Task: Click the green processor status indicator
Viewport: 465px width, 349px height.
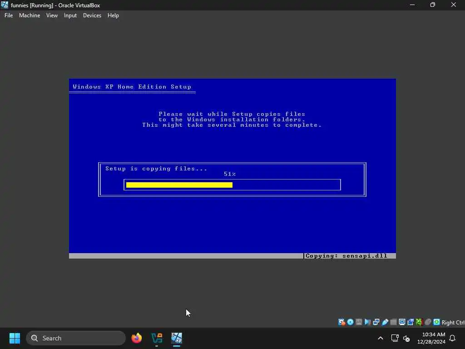Action: point(419,322)
